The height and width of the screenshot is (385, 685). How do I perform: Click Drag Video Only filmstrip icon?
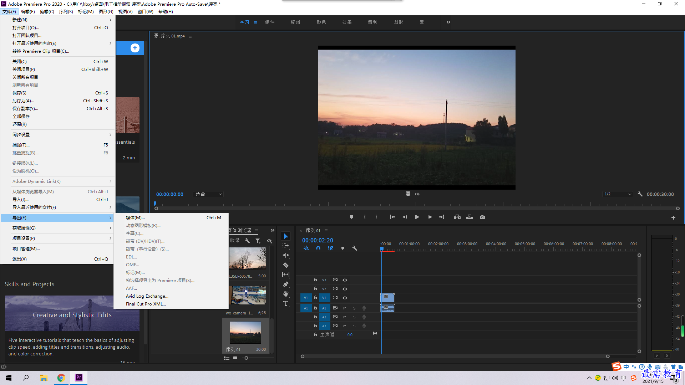pos(408,194)
